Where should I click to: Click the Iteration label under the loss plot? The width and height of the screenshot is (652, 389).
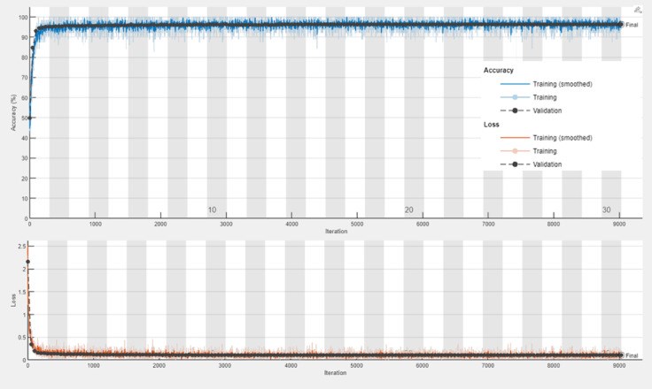coord(325,374)
